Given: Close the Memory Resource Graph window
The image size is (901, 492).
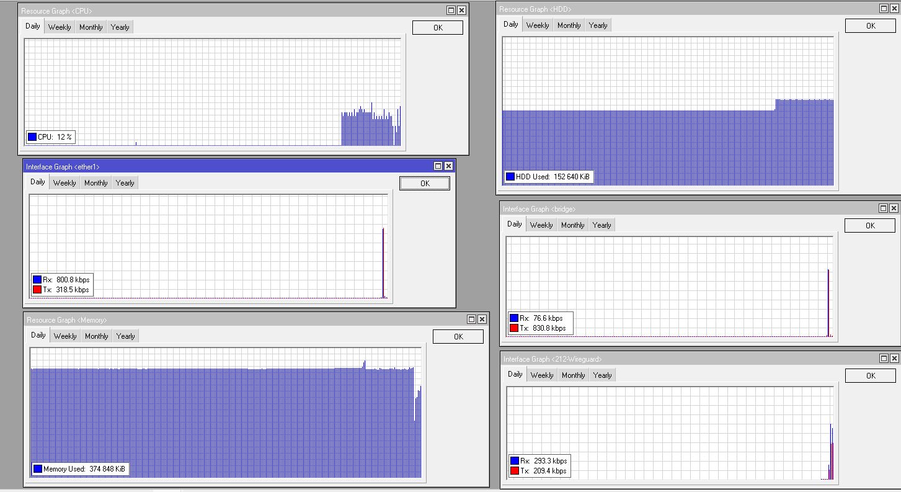Looking at the screenshot, I should 482,320.
